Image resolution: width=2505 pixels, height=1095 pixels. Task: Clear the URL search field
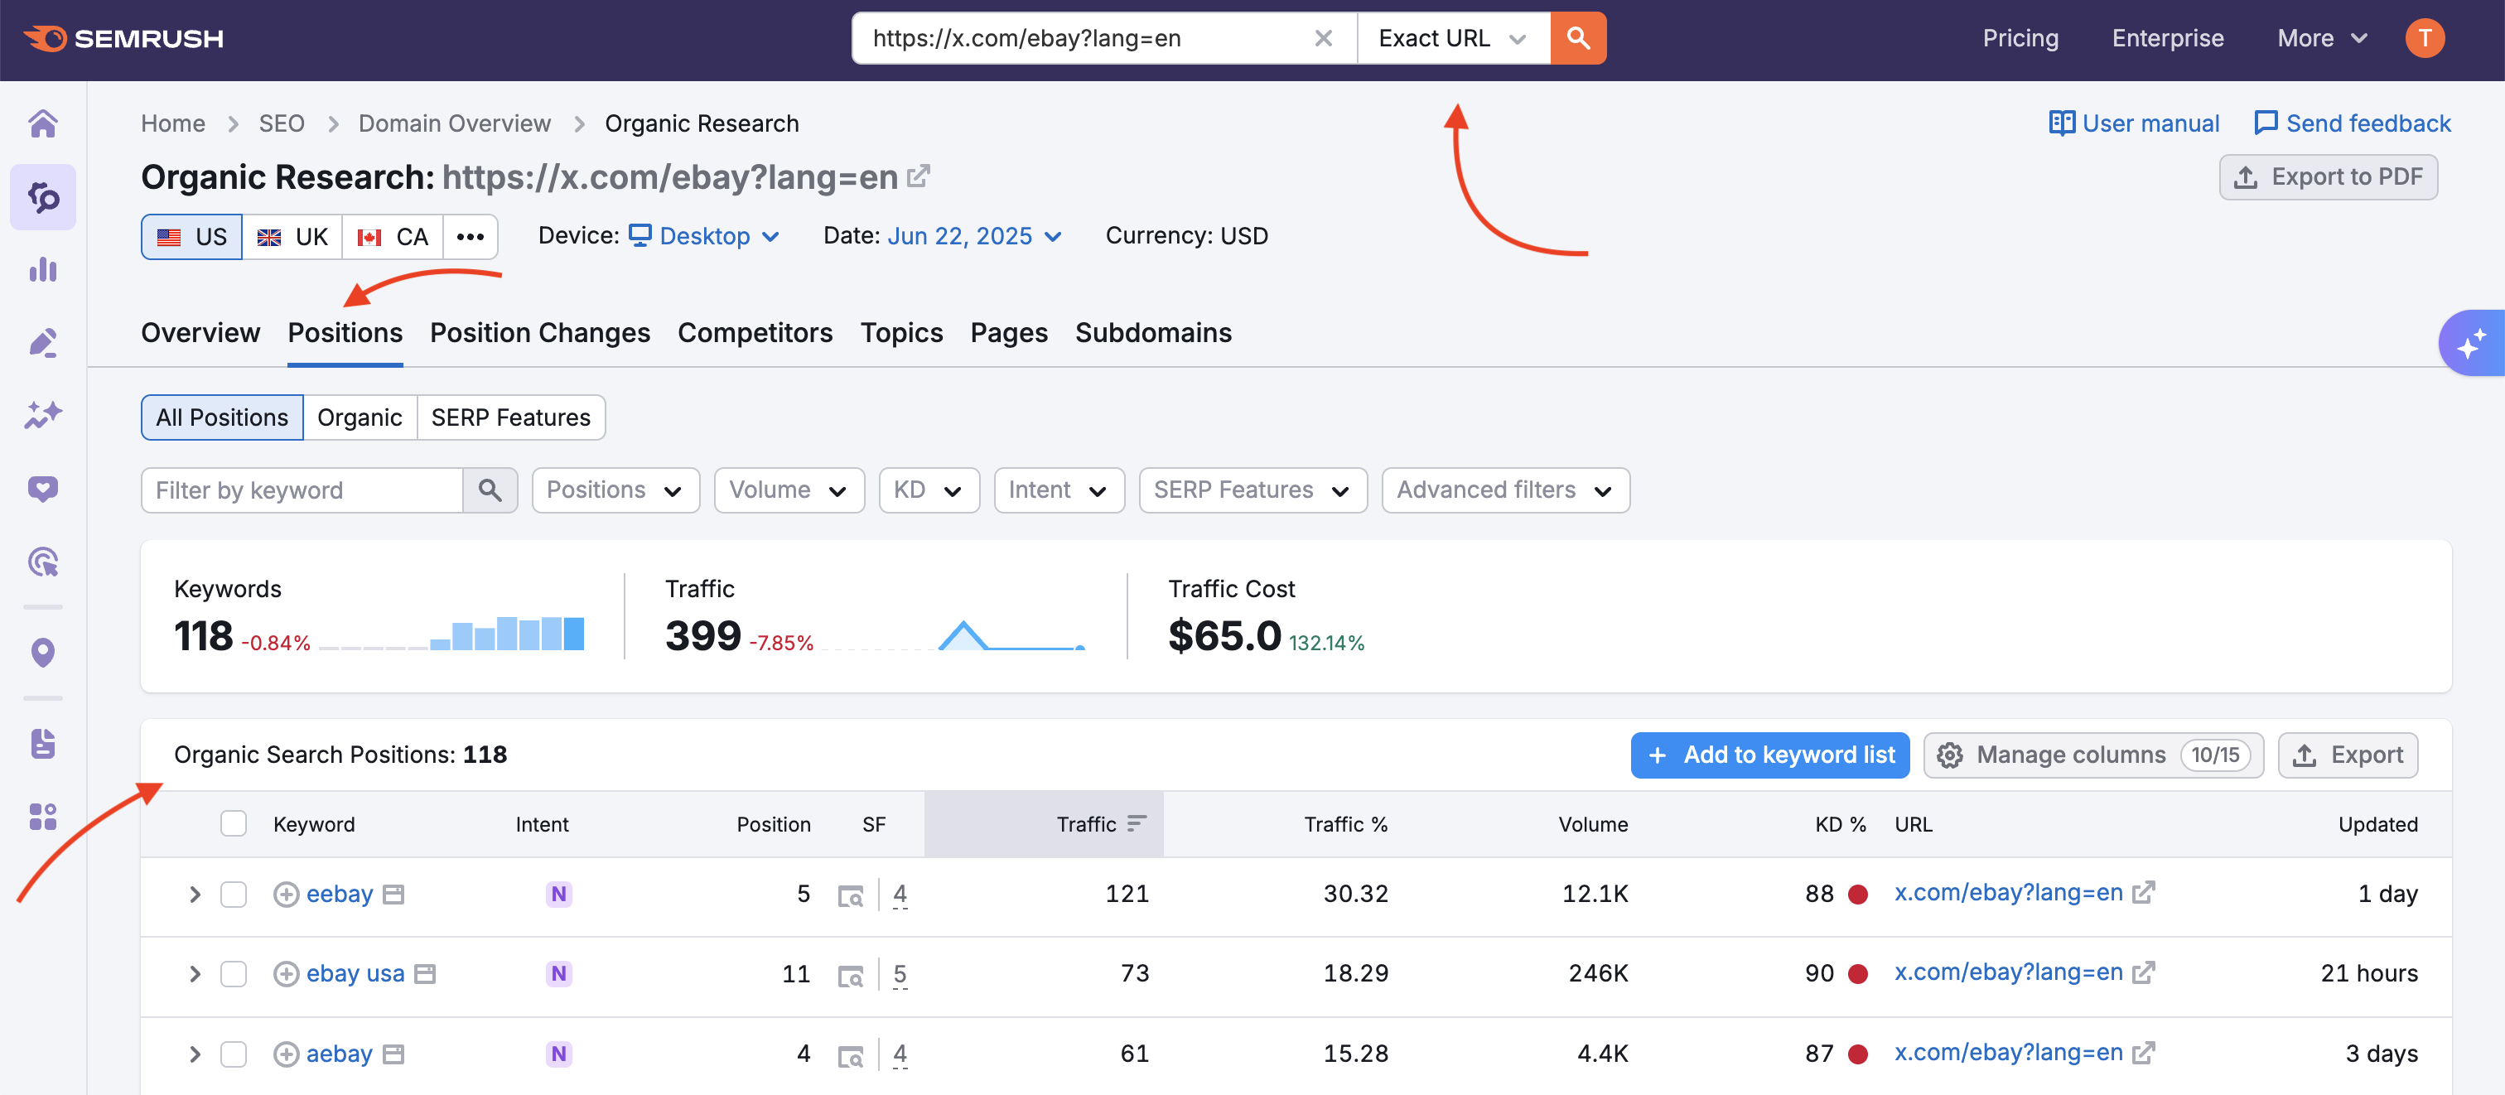[x=1323, y=38]
